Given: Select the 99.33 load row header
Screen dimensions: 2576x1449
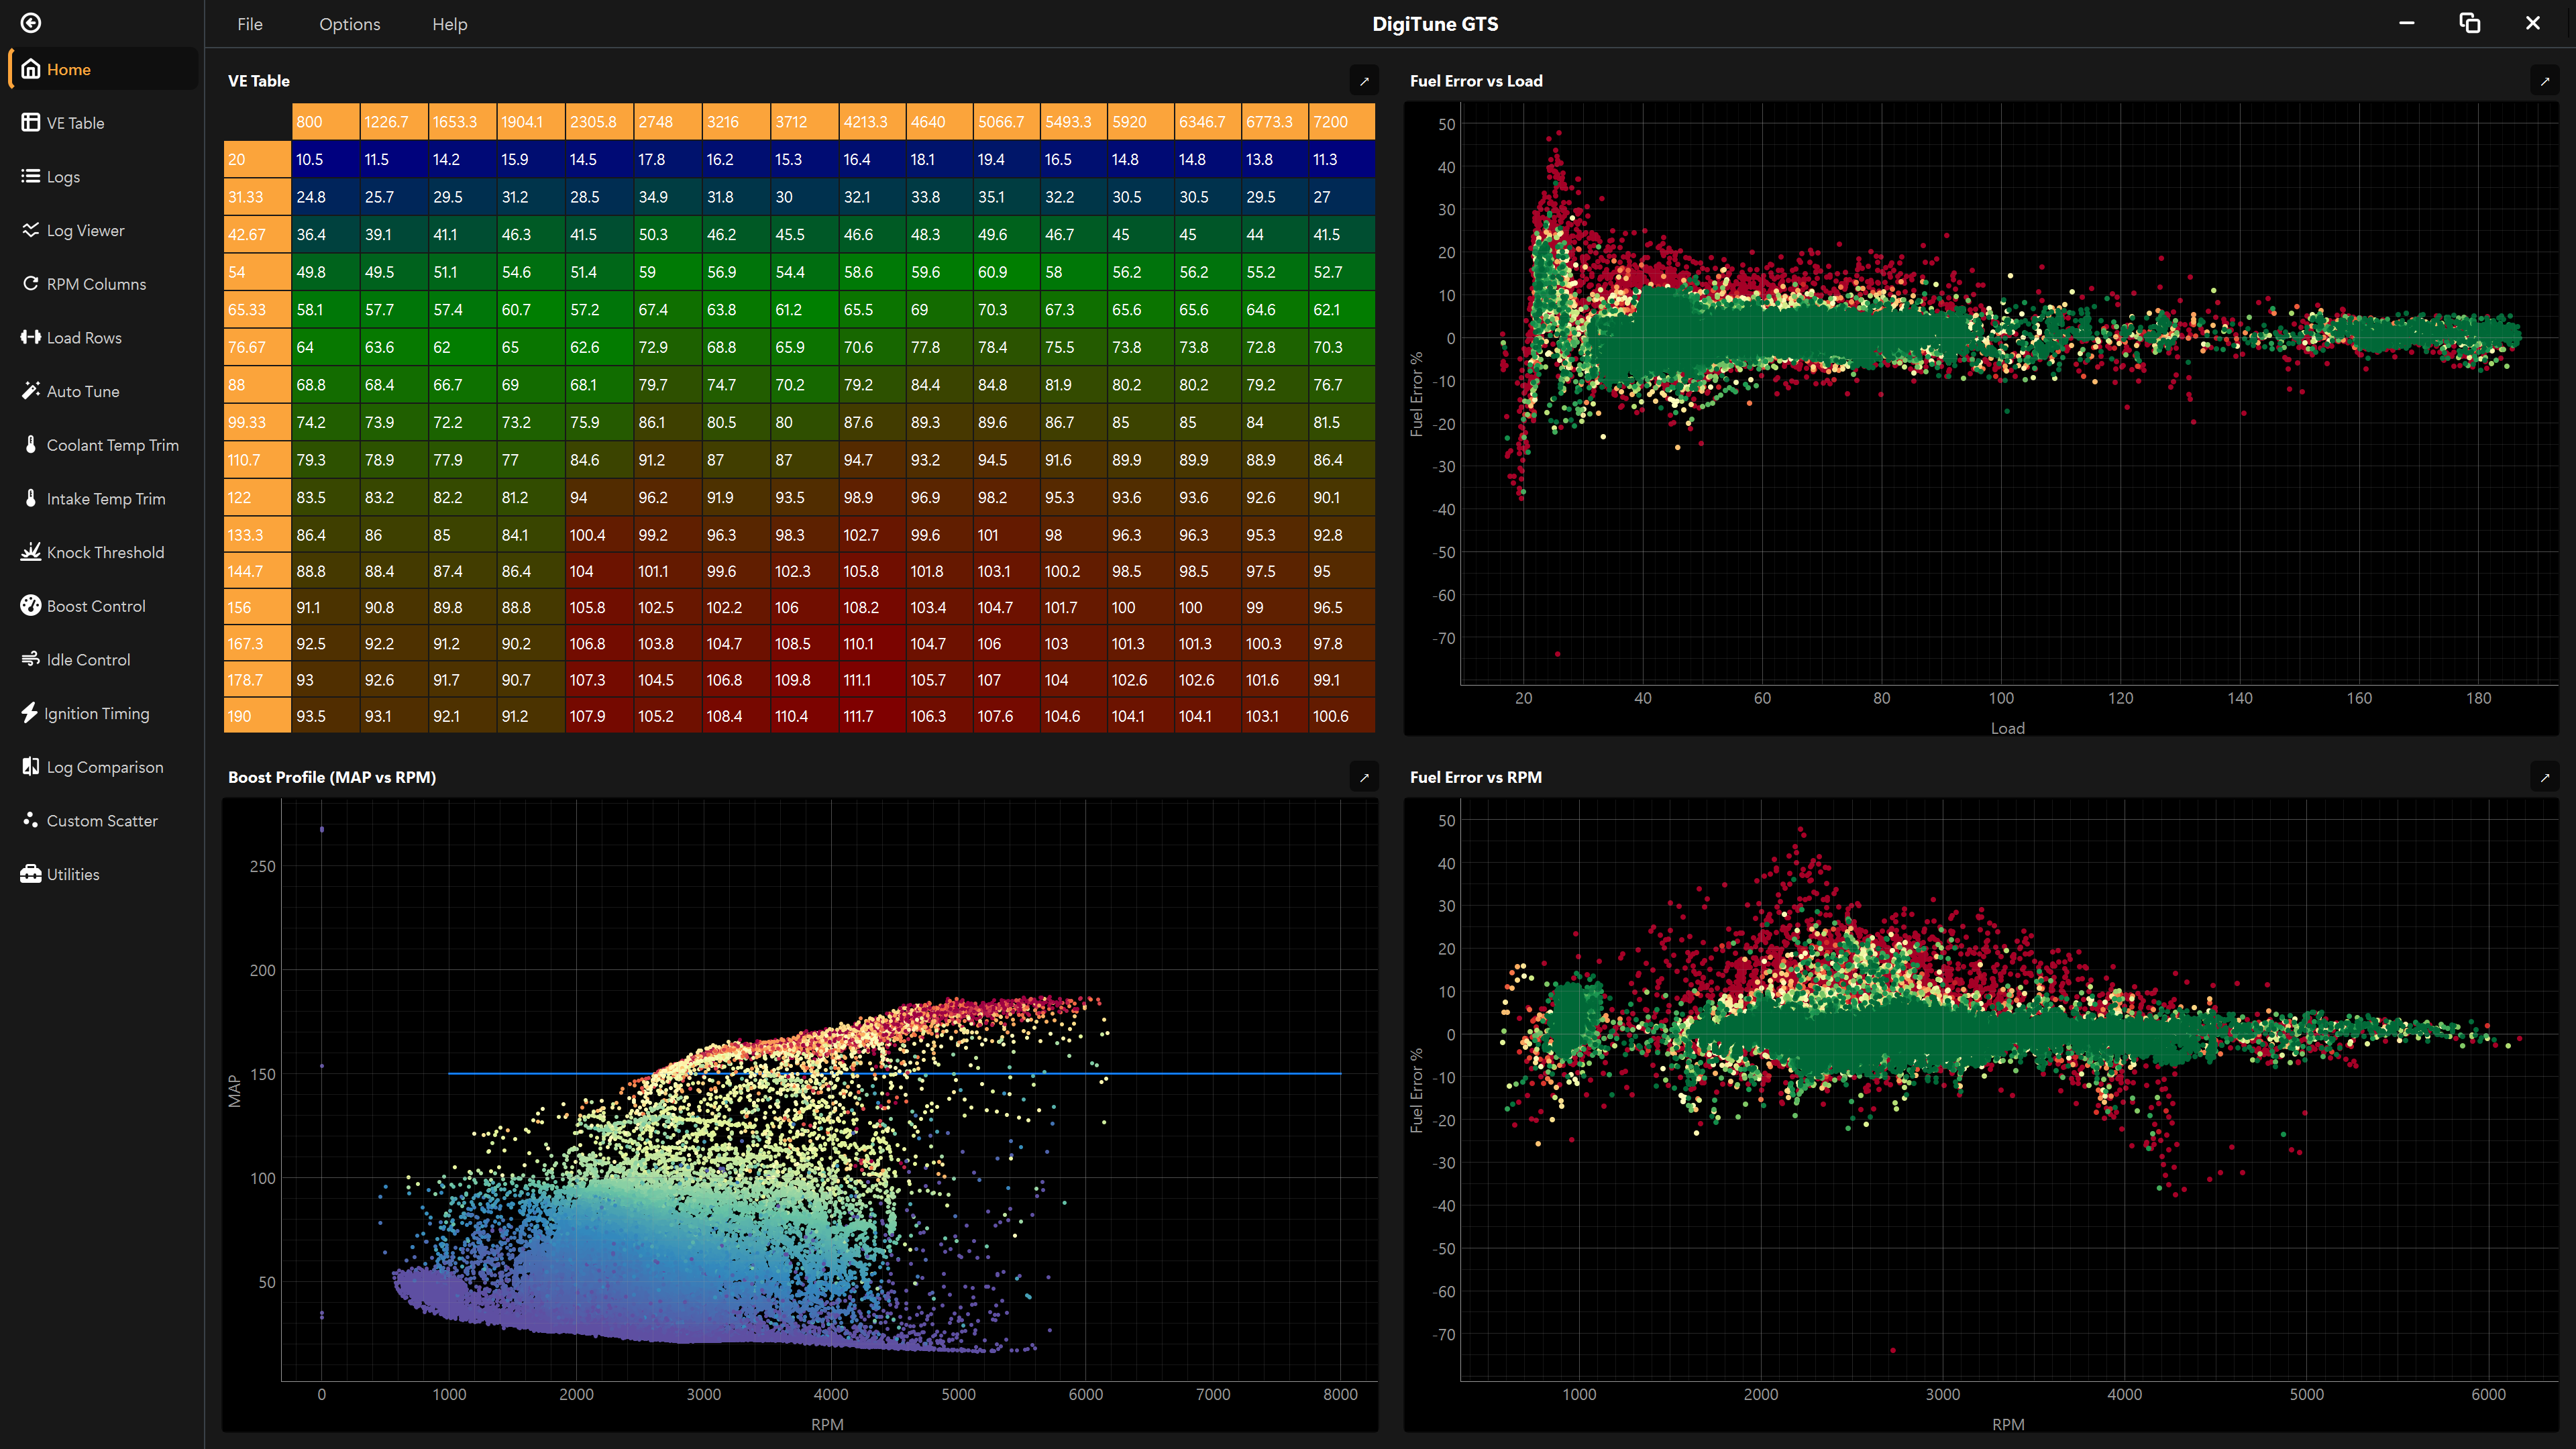Looking at the screenshot, I should click(x=257, y=422).
